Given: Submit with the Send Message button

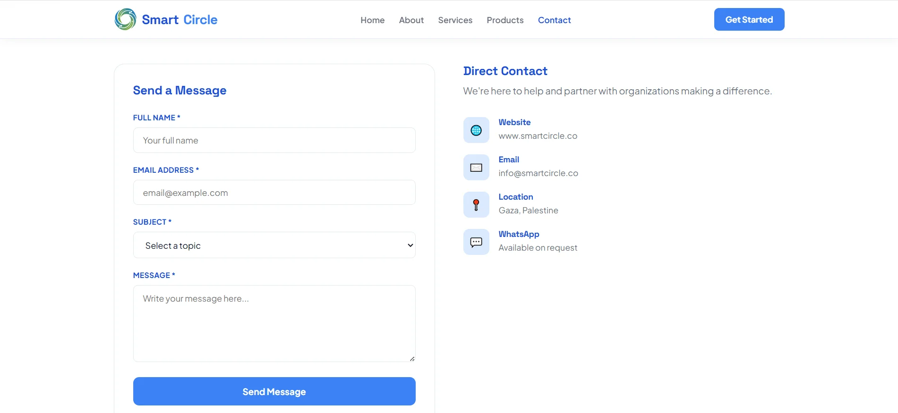Looking at the screenshot, I should (274, 391).
